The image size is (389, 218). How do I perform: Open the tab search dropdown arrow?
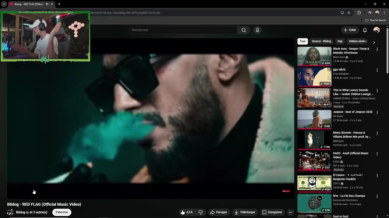pos(4,4)
